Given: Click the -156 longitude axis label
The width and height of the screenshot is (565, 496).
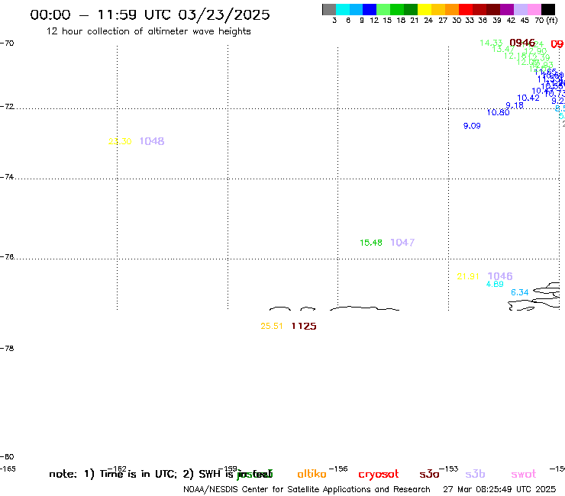Looking at the screenshot, I should click(x=338, y=469).
